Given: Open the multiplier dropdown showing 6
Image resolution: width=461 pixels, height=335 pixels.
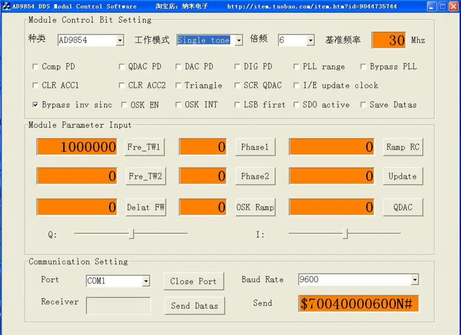Looking at the screenshot, I should pos(310,40).
